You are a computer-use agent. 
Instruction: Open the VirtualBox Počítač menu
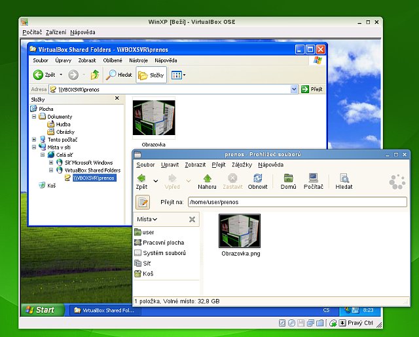click(32, 32)
